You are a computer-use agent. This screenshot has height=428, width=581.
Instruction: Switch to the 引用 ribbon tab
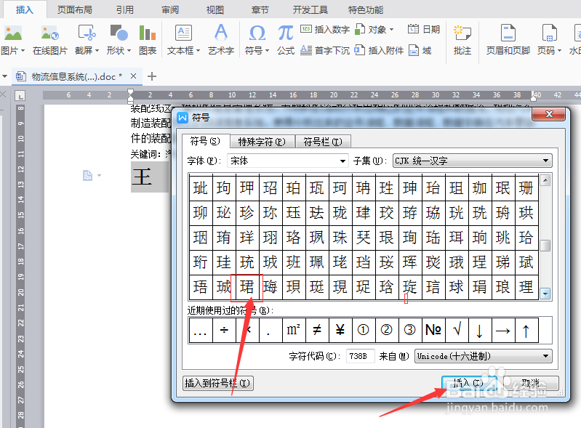125,9
